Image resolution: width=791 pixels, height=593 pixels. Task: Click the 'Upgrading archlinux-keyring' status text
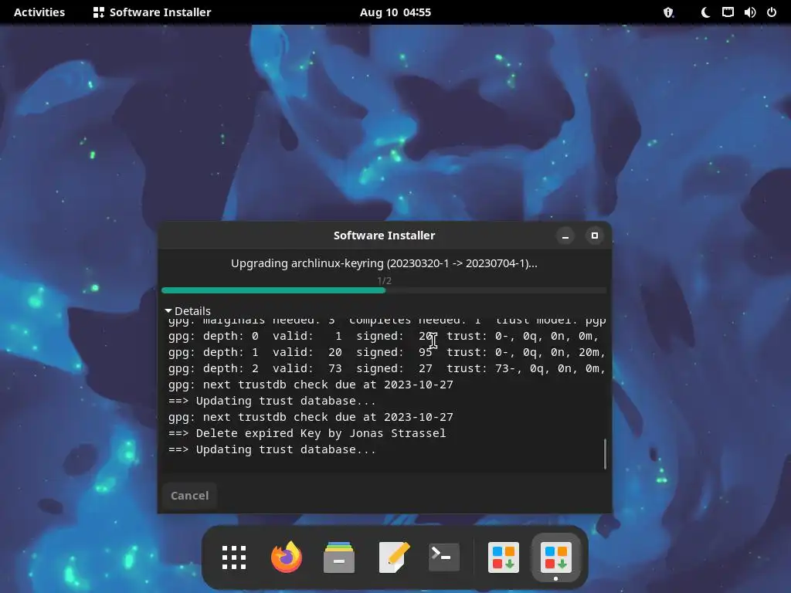[384, 263]
